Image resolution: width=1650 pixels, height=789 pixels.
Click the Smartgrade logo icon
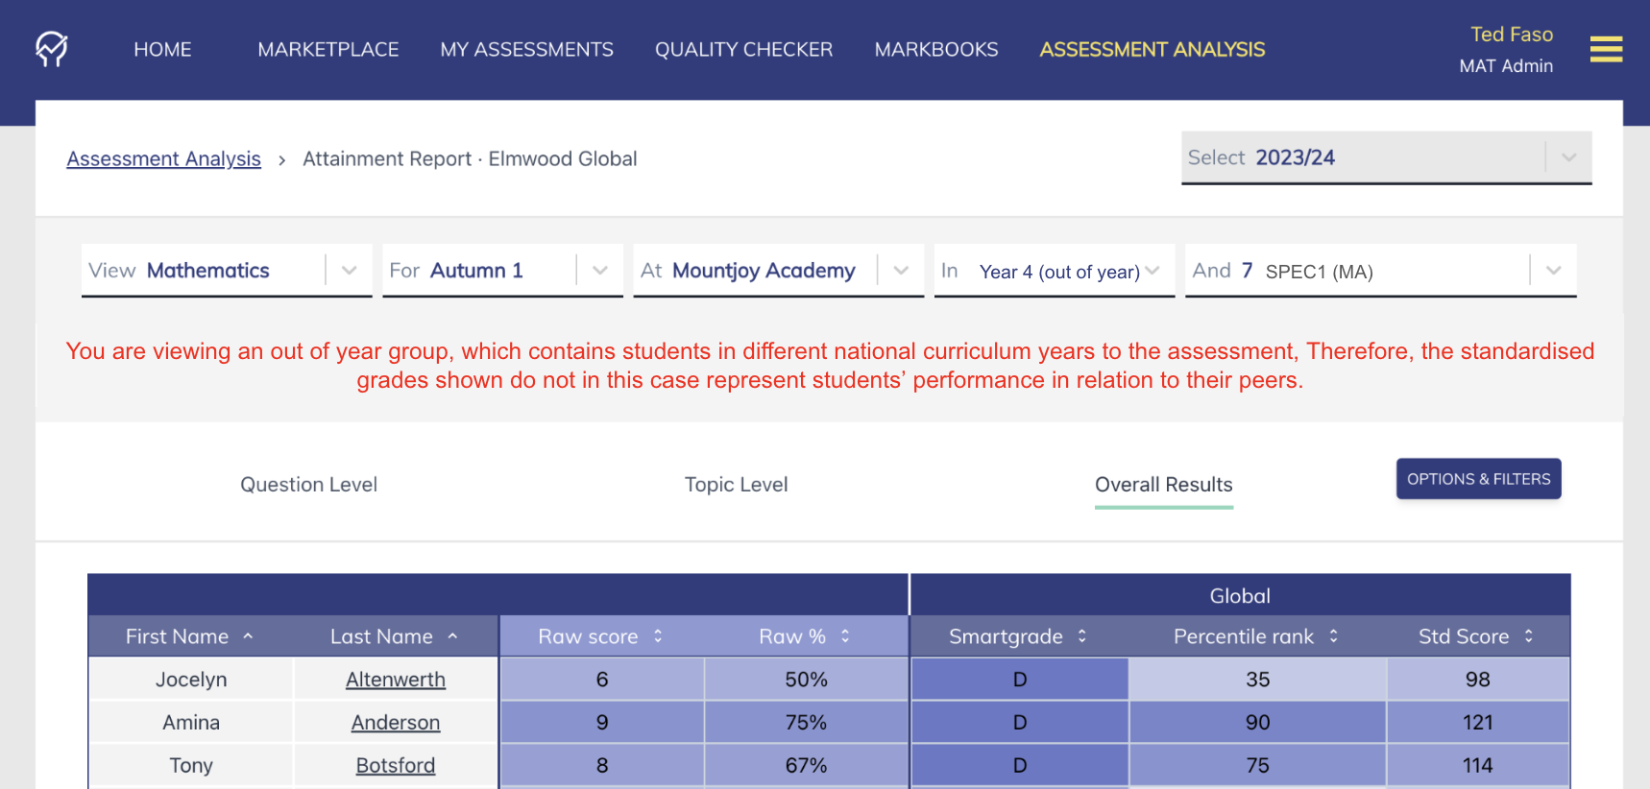52,49
